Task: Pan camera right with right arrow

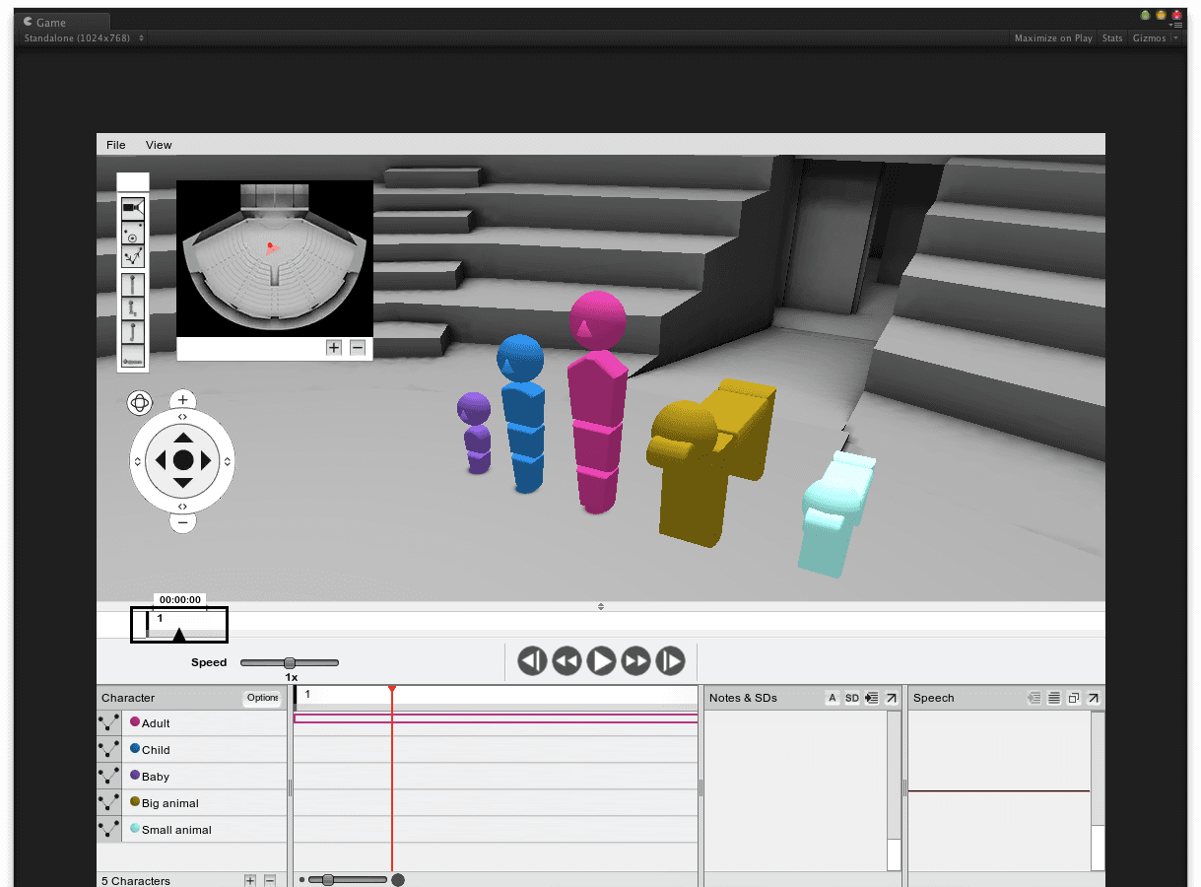Action: pyautogui.click(x=206, y=460)
